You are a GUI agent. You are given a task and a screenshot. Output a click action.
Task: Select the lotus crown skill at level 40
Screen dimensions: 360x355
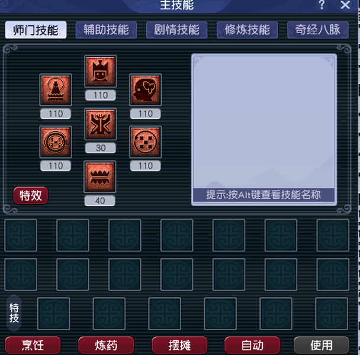click(100, 177)
